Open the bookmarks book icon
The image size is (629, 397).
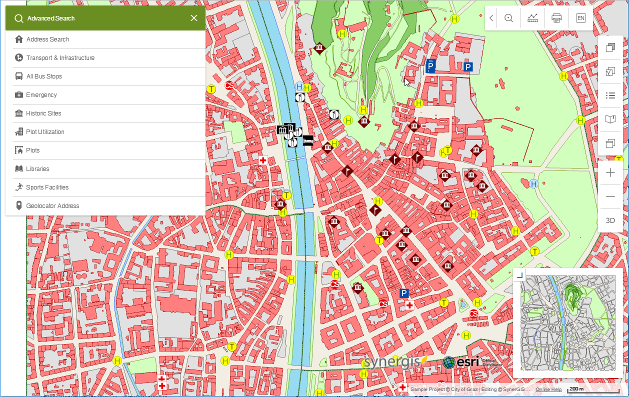click(x=610, y=119)
